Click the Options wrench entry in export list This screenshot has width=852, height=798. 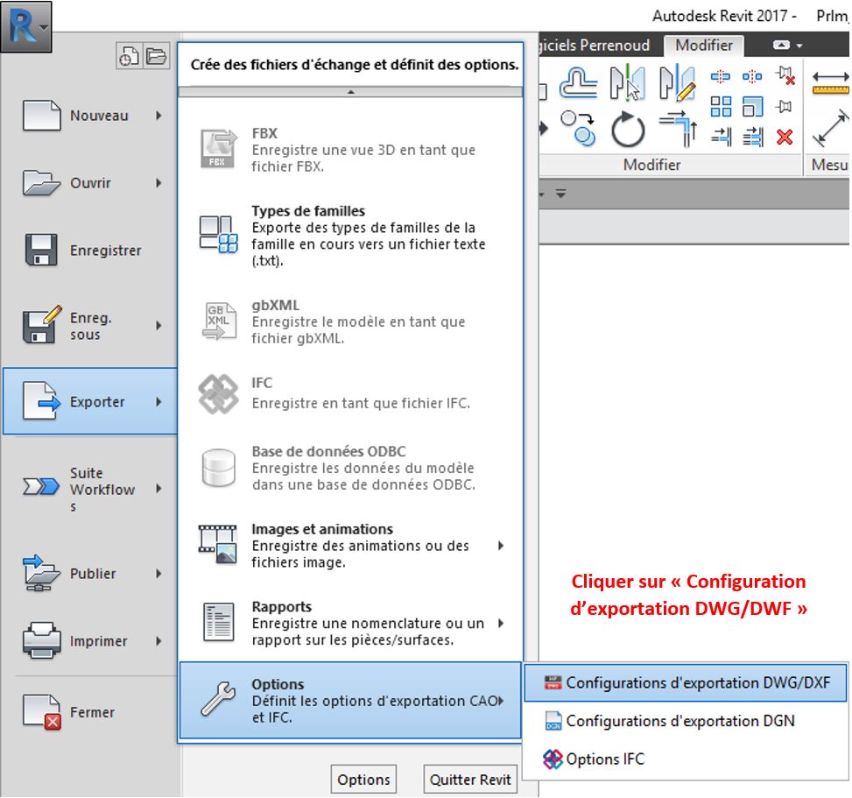tap(350, 700)
